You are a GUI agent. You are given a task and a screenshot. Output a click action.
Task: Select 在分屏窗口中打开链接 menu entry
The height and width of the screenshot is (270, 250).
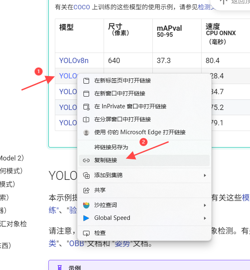coord(144,119)
